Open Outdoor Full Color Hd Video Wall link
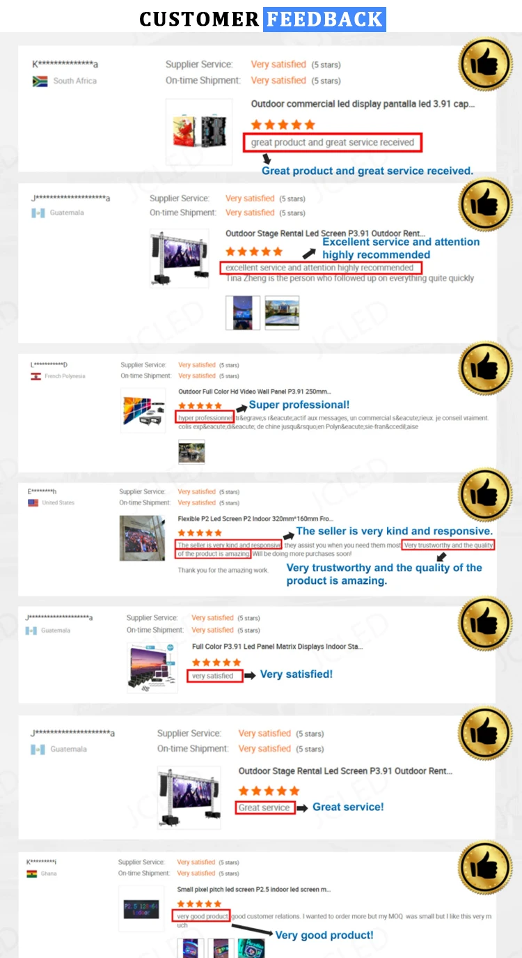522x958 pixels. click(x=255, y=392)
